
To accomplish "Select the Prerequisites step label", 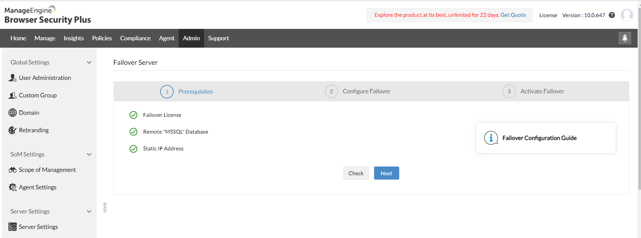I will click(x=195, y=92).
